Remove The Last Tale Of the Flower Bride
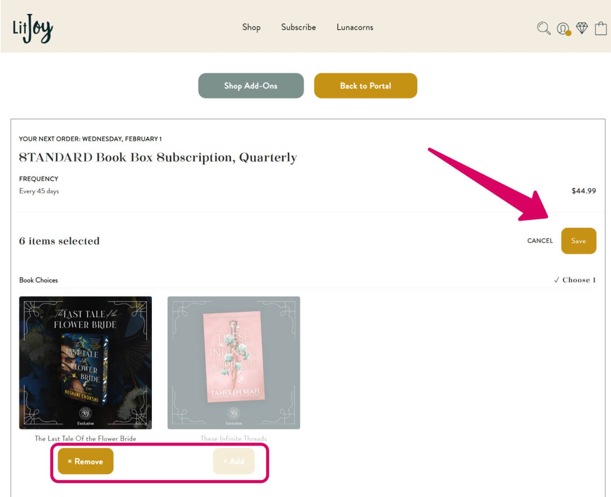 point(86,461)
